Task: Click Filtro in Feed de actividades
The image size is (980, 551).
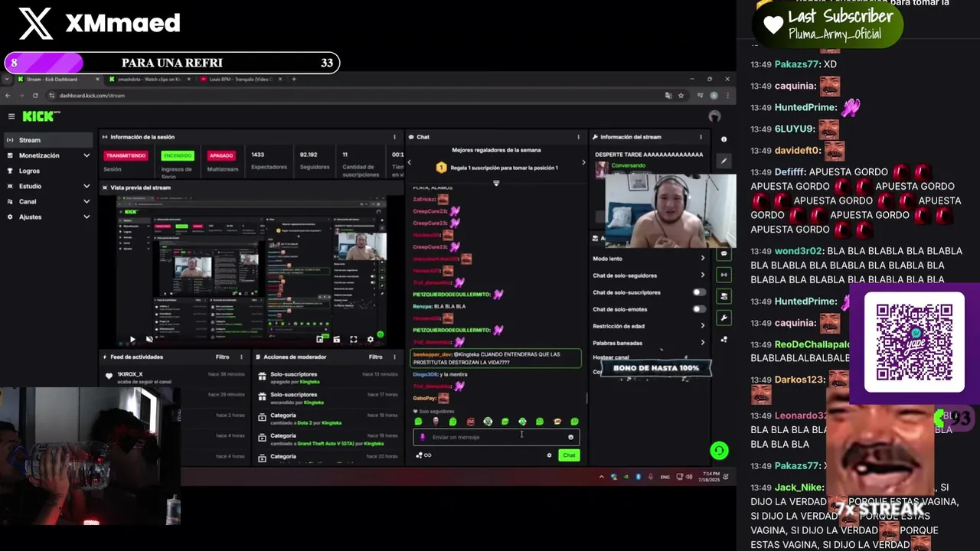Action: point(222,357)
